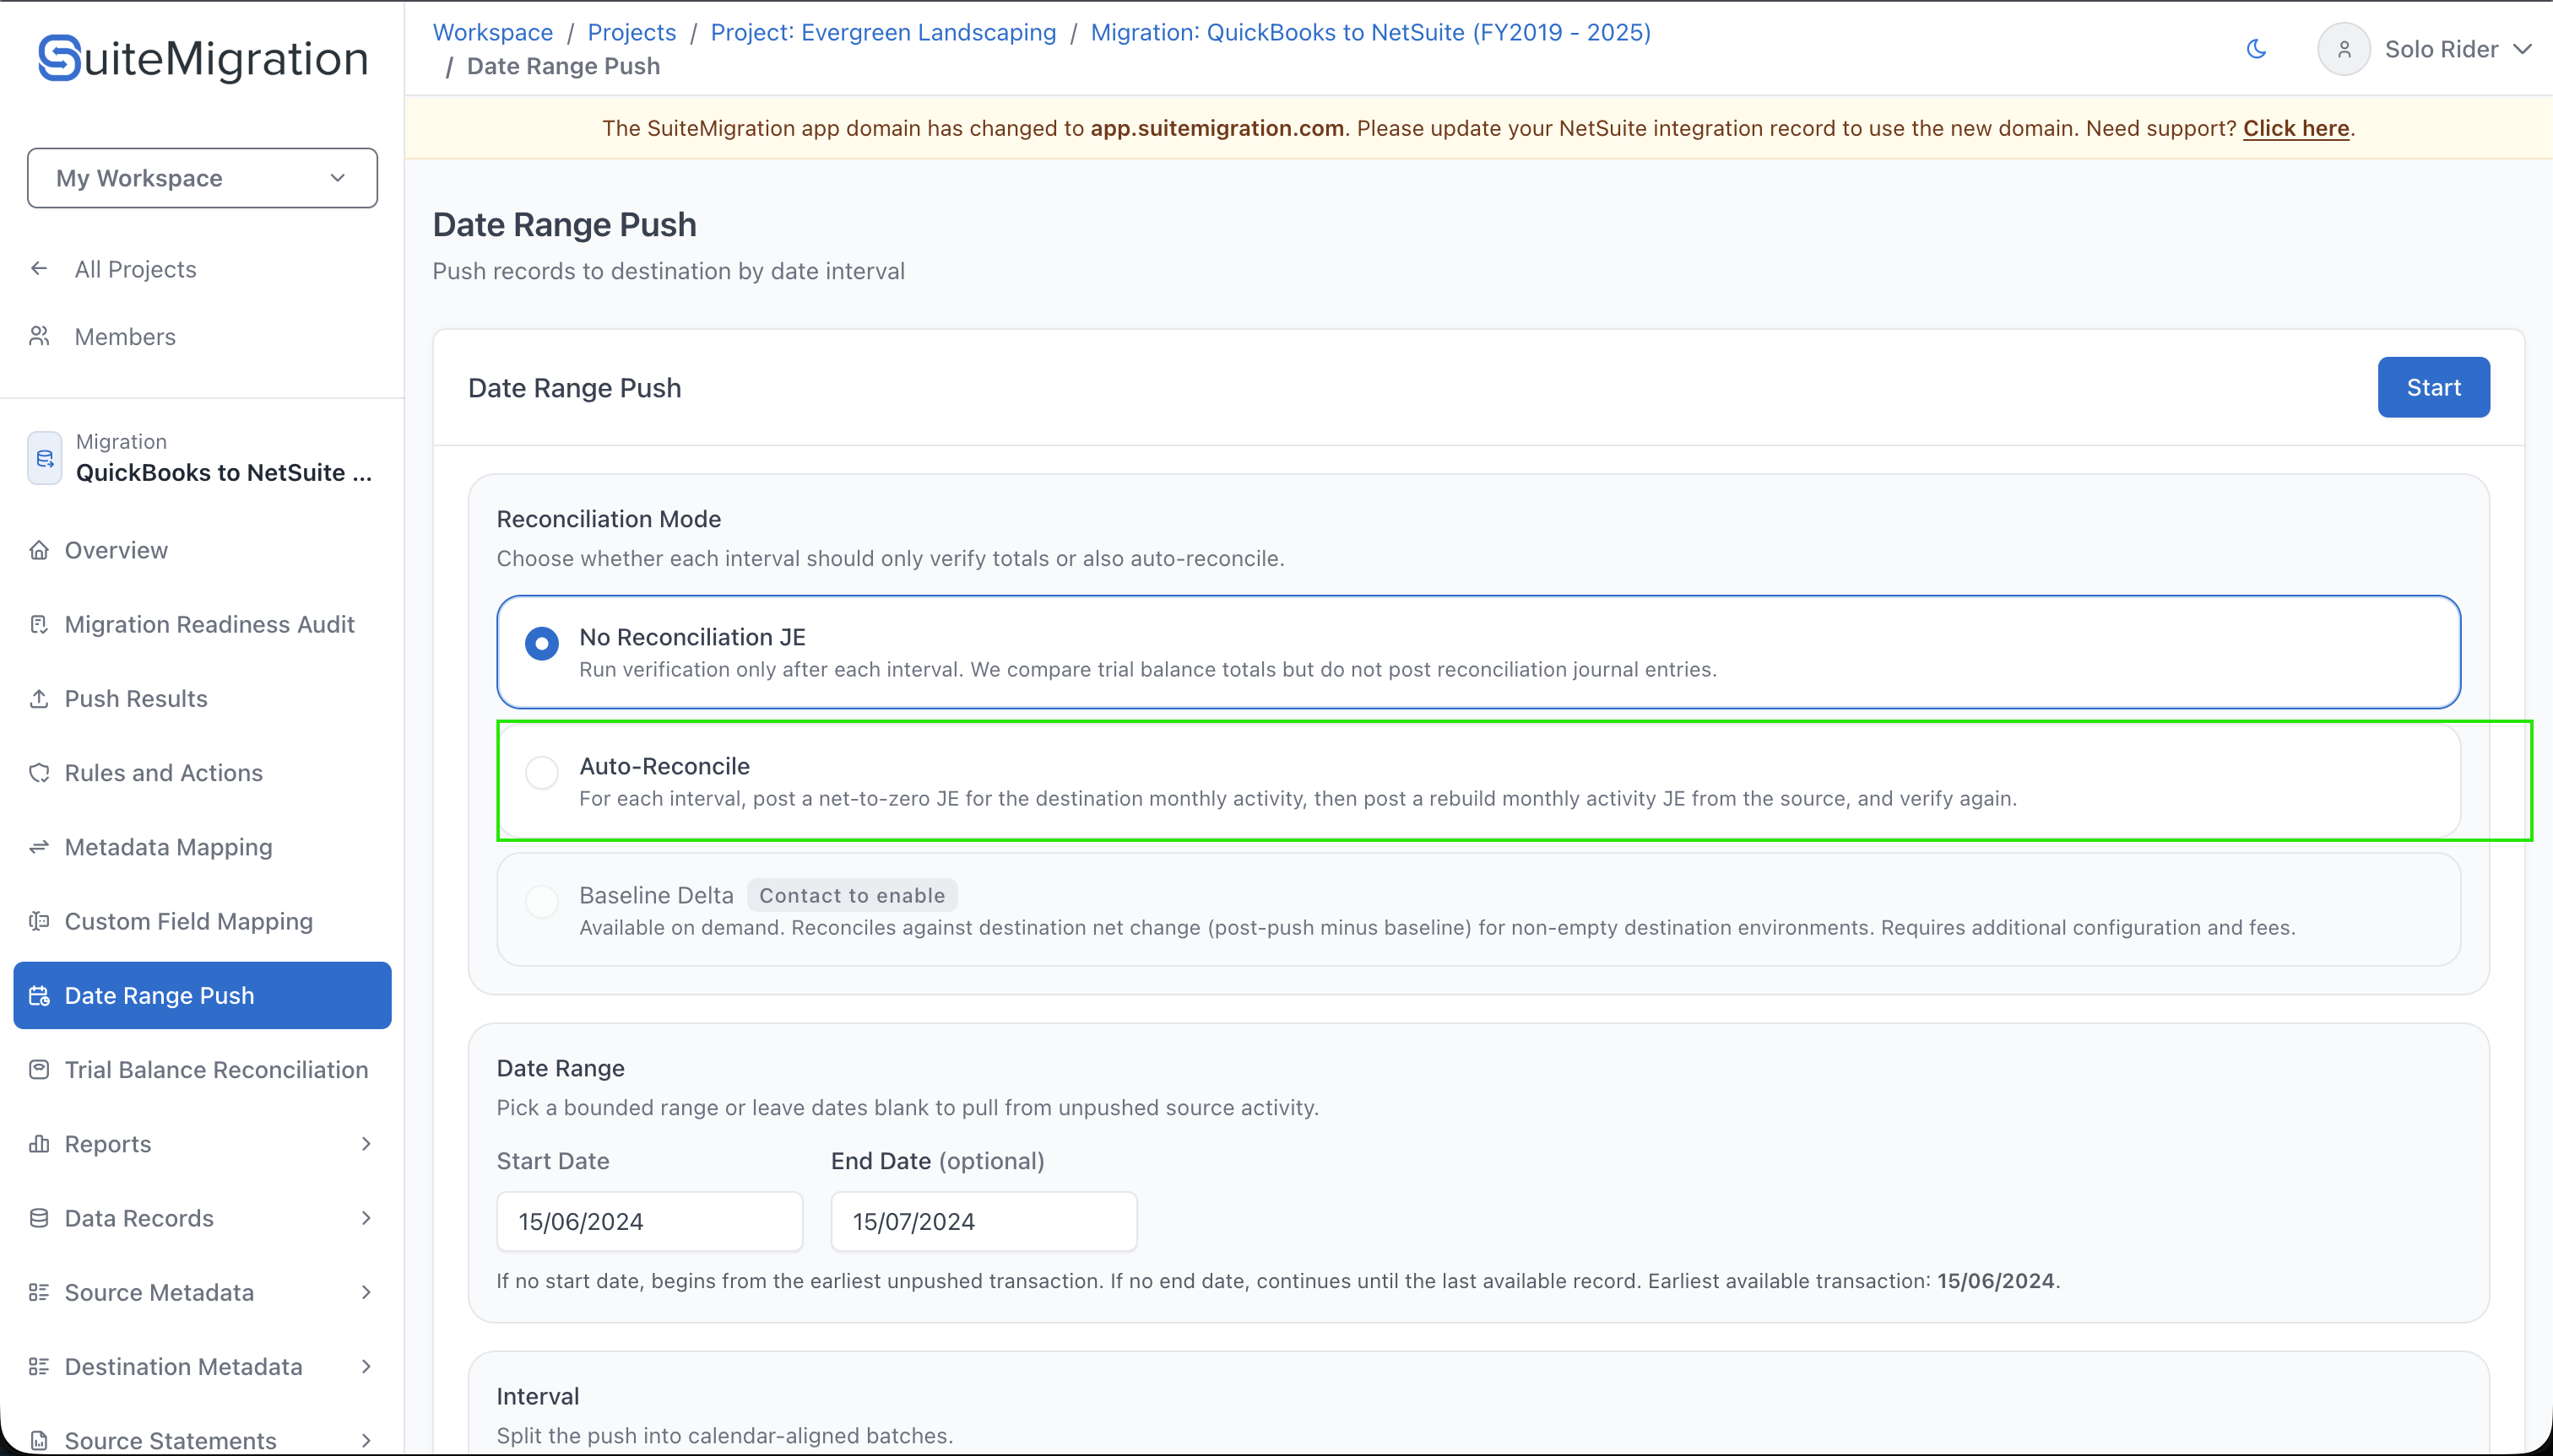Screen dimensions: 2553x1456
Task: Click the 'Contact to enable' badge
Action: (x=852, y=895)
